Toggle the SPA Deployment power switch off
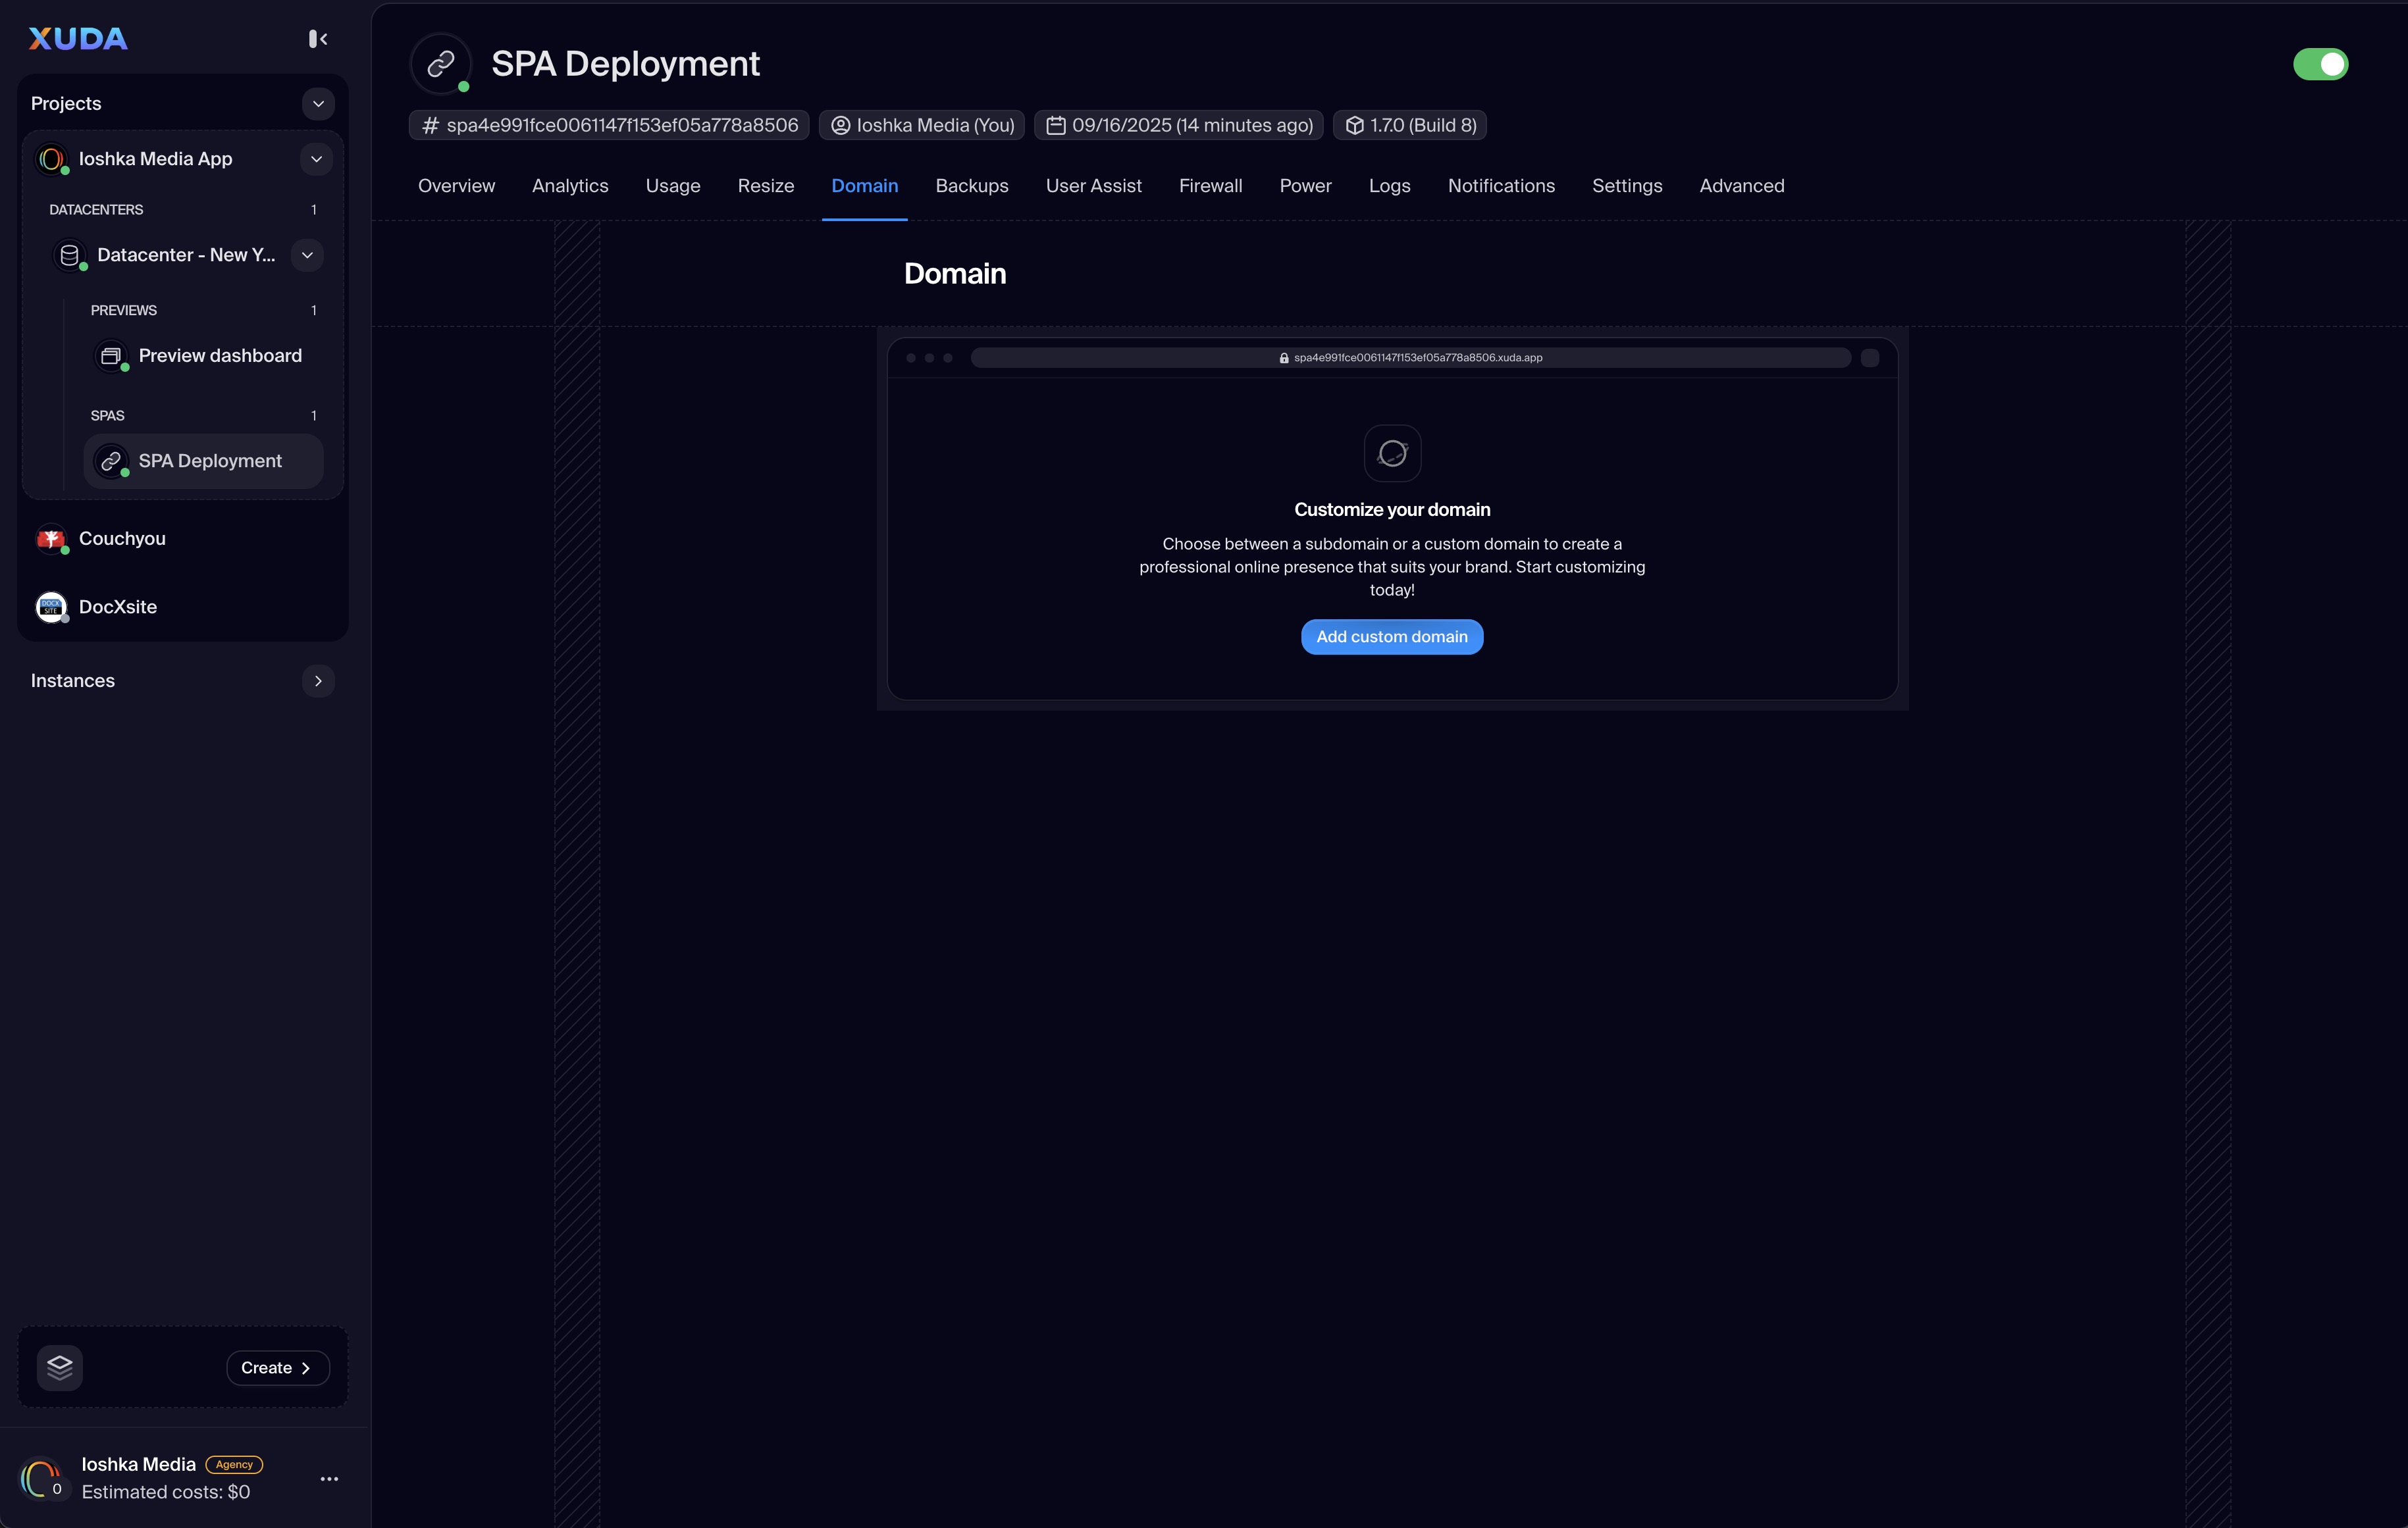 pos(2320,64)
